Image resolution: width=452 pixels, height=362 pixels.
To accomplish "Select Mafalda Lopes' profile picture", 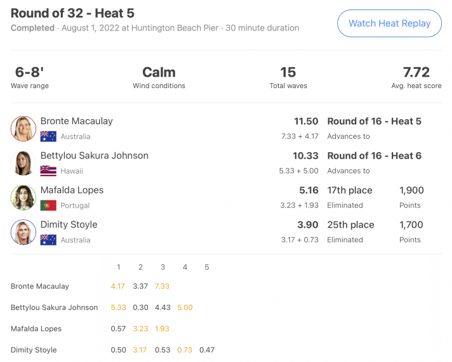I will 23,198.
